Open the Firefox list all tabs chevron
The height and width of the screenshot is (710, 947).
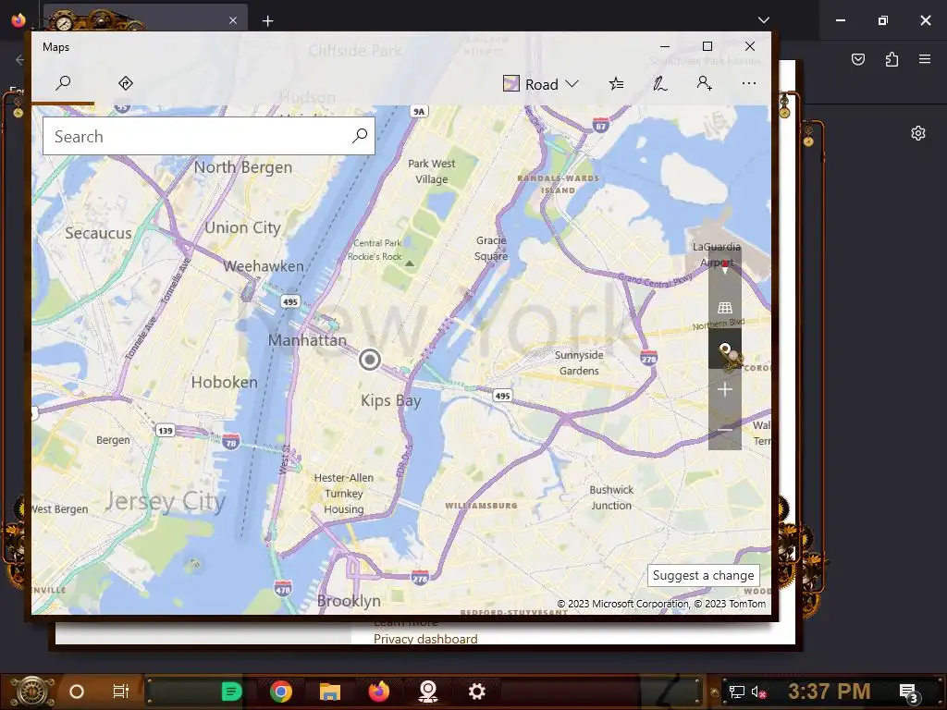tap(763, 20)
